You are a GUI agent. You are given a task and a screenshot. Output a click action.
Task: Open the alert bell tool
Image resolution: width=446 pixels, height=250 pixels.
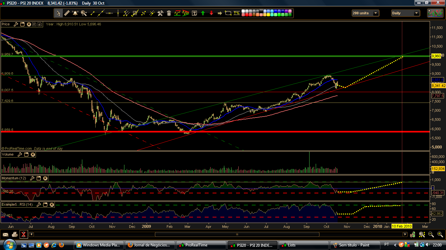tap(75, 13)
